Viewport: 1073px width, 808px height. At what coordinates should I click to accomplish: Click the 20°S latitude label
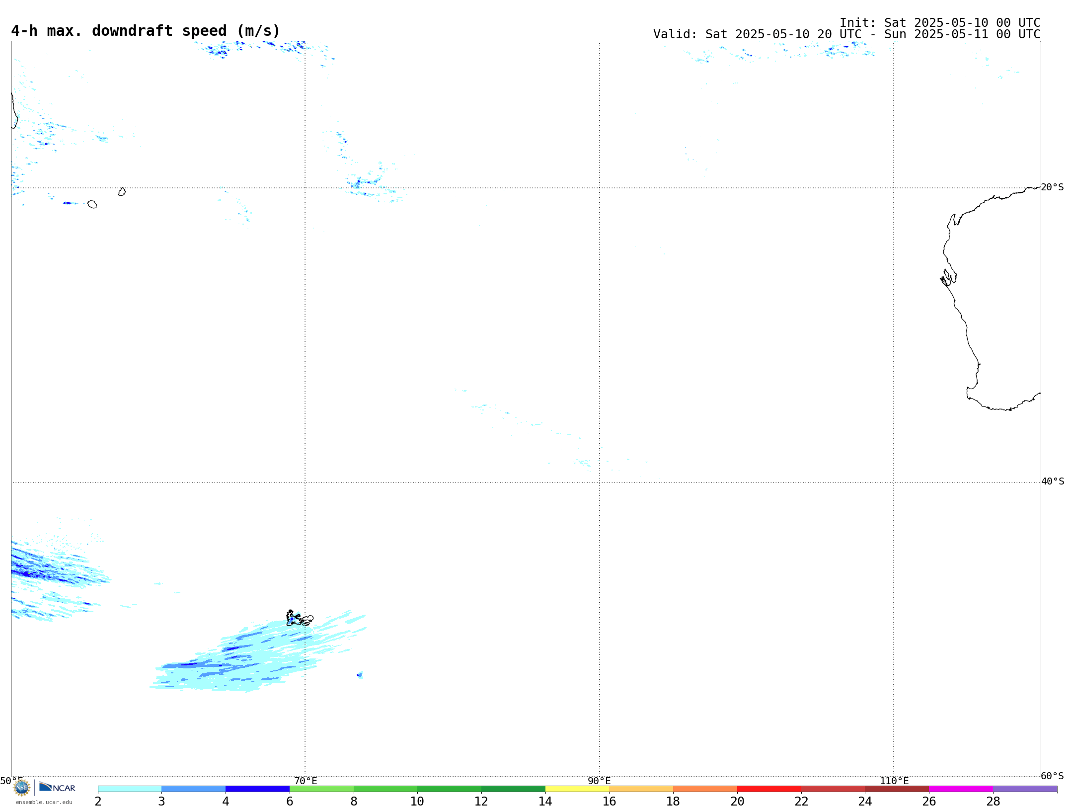1052,187
